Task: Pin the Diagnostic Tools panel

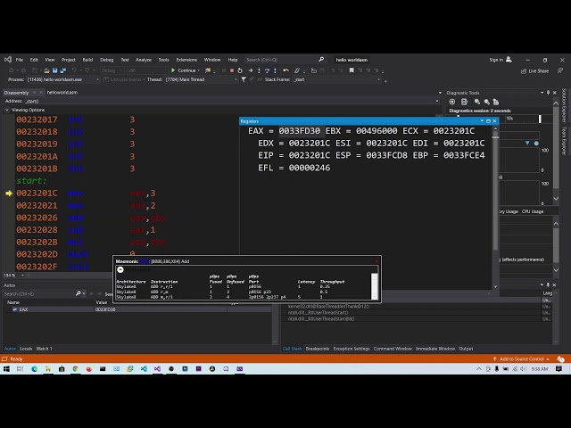Action: (548, 93)
